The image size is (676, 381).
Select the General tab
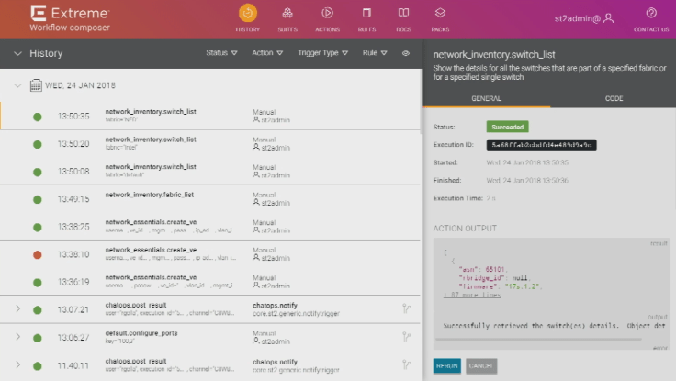click(x=486, y=97)
